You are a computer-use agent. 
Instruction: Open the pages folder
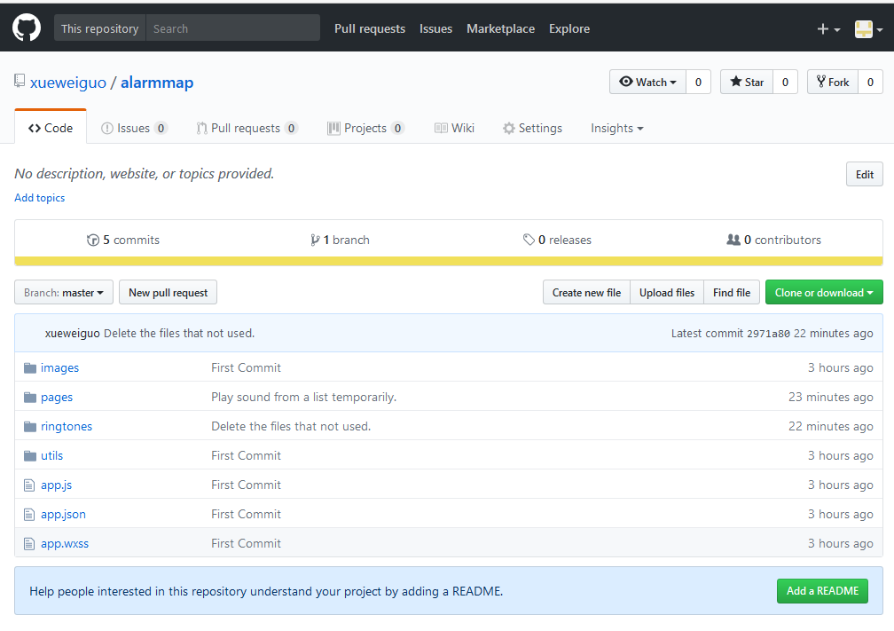pyautogui.click(x=57, y=397)
